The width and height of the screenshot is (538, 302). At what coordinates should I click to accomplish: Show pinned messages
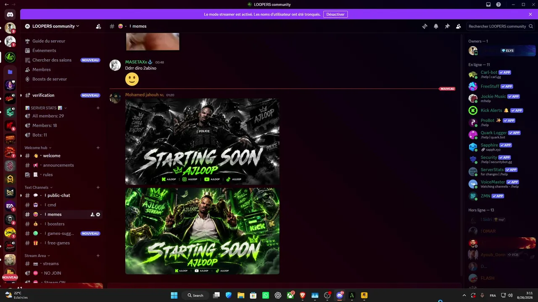(x=447, y=26)
